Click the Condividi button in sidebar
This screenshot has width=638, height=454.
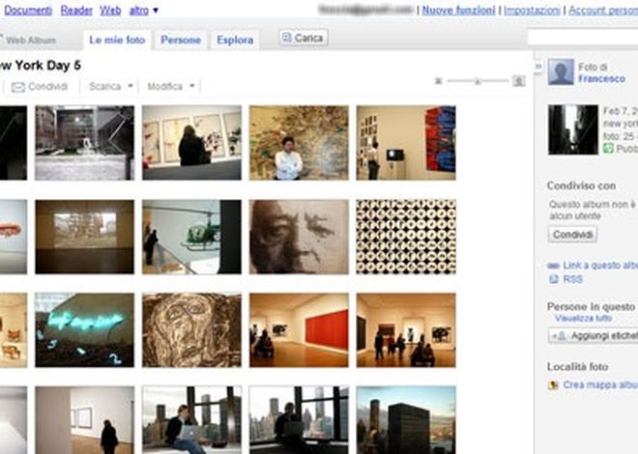[572, 235]
